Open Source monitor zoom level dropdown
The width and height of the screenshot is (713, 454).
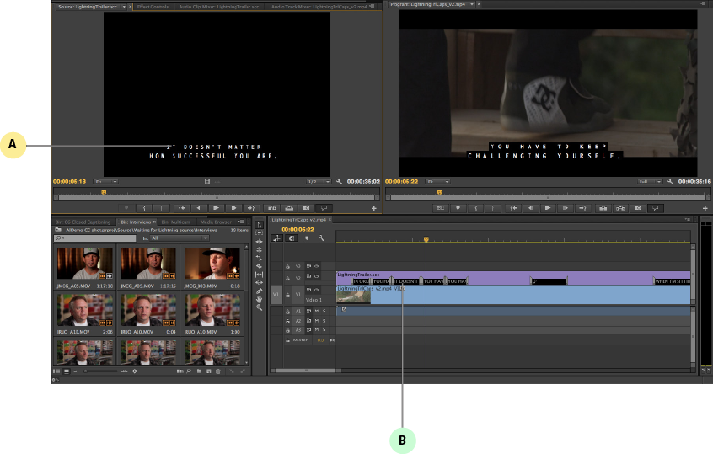pyautogui.click(x=105, y=182)
